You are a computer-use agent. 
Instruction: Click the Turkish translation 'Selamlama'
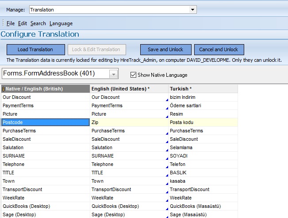[203, 147]
